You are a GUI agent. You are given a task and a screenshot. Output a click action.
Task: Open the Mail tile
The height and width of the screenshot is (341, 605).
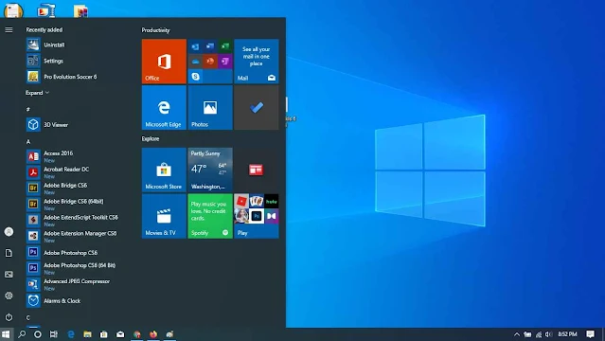click(x=257, y=61)
